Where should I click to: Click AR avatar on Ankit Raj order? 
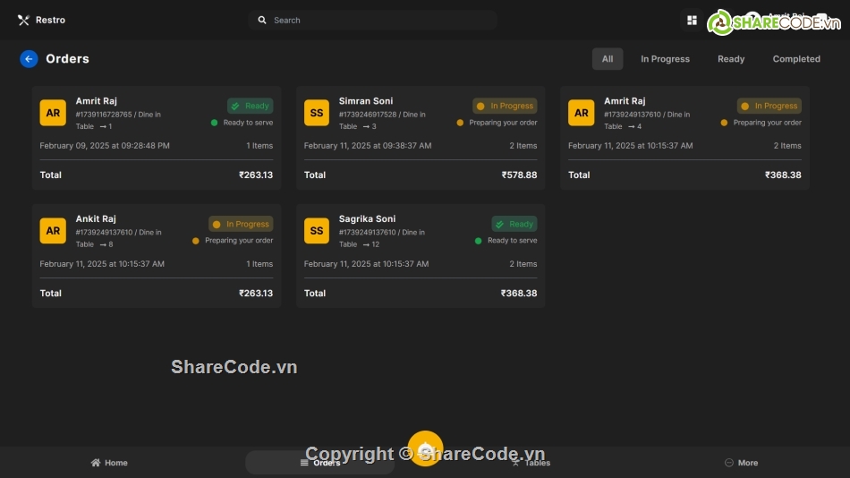[x=53, y=231]
